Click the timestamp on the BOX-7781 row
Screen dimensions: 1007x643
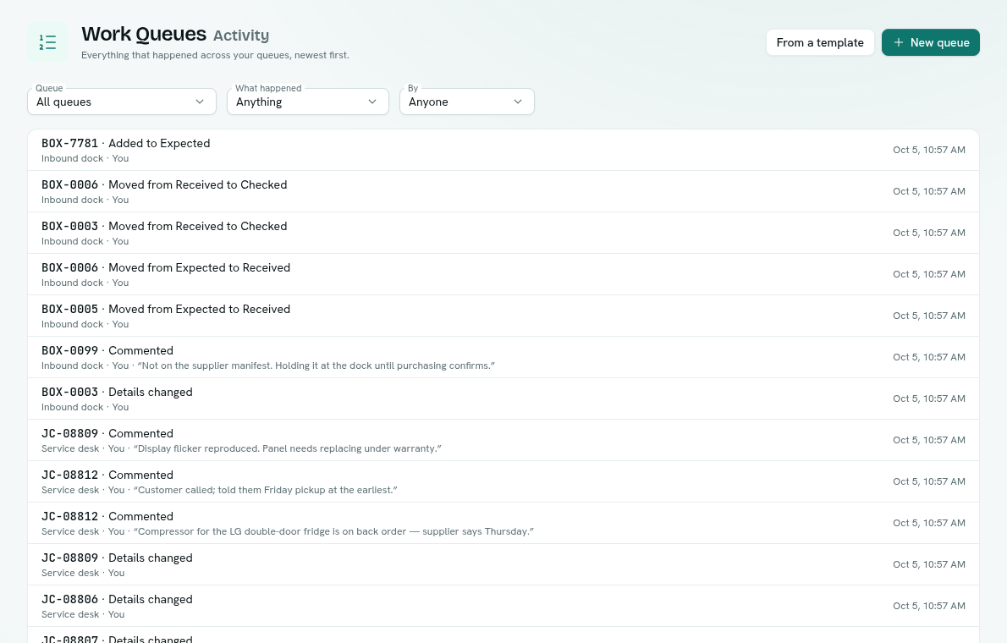point(928,150)
